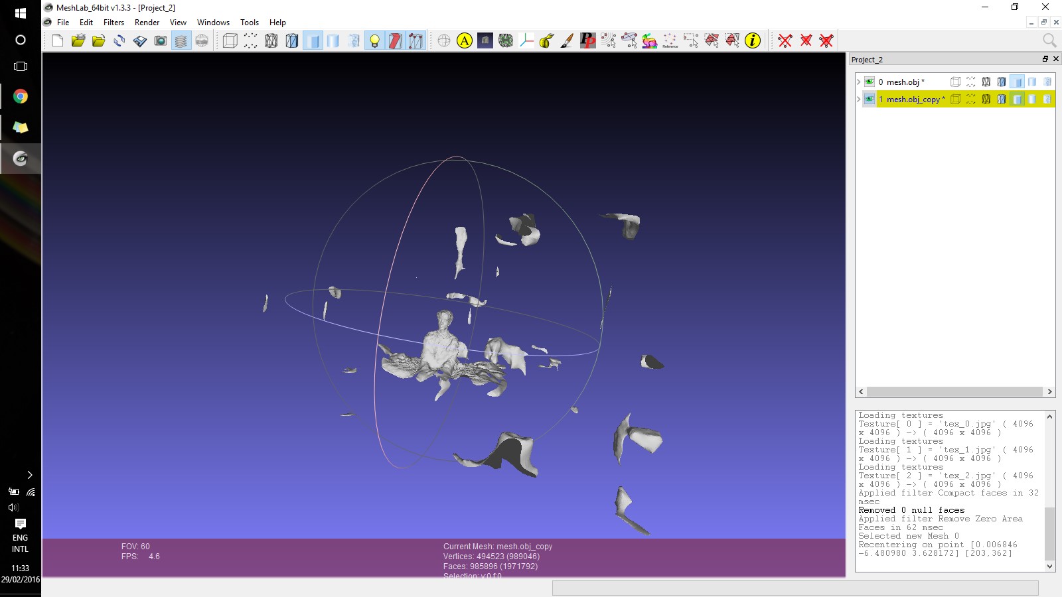Show the colored XYZ axis tool
Screen dimensions: 1062x597
click(526, 41)
